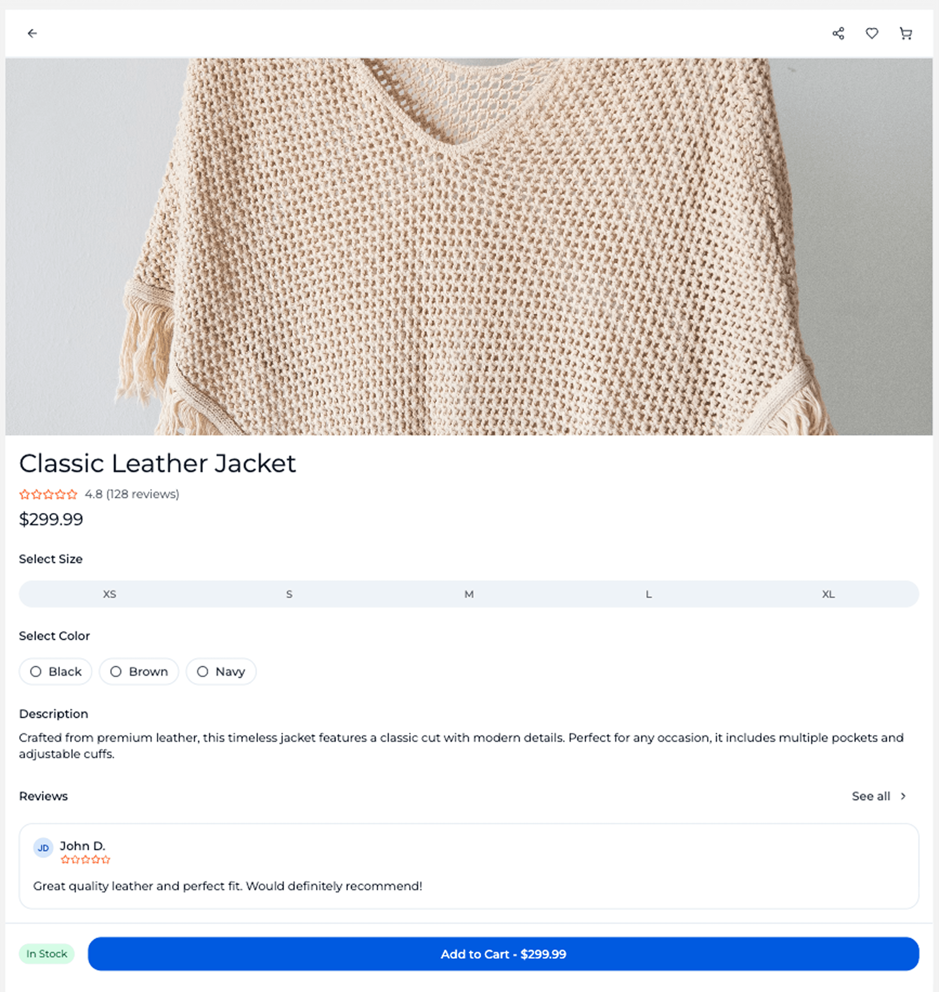Click John D.'s review star rating
The image size is (939, 992).
pos(85,860)
